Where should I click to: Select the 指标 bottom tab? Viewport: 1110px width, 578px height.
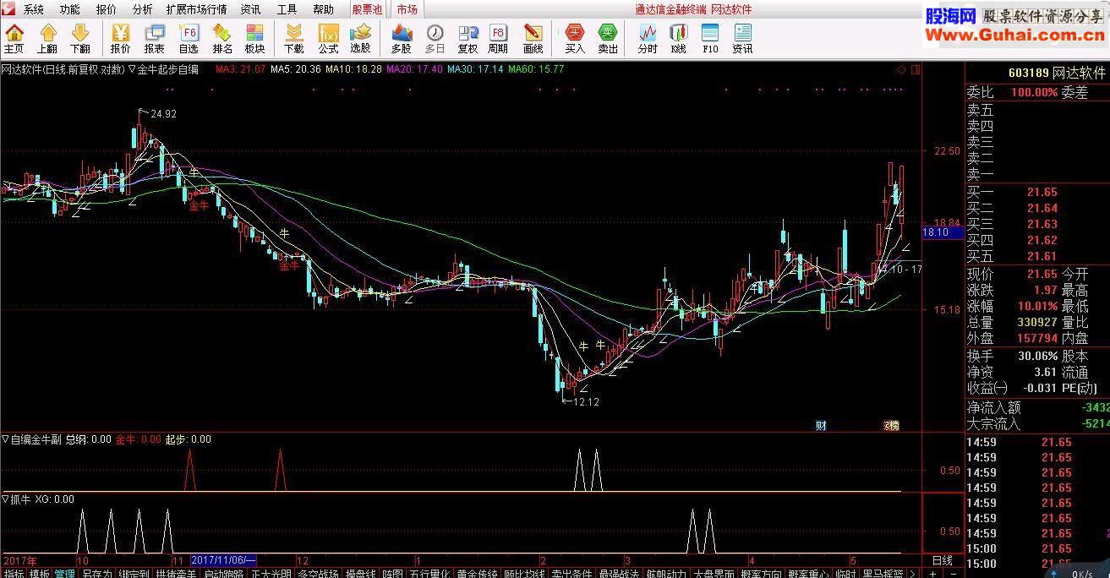13,573
